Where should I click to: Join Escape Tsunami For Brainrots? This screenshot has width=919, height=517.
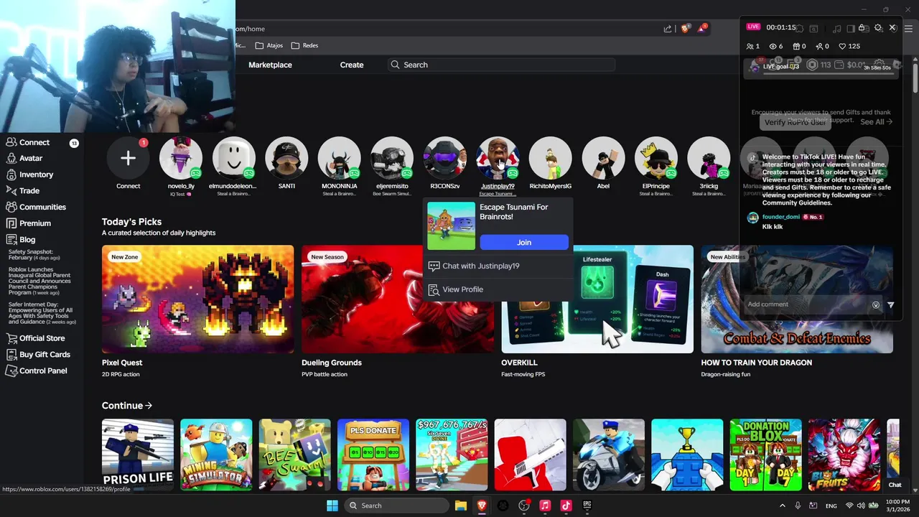click(x=524, y=242)
